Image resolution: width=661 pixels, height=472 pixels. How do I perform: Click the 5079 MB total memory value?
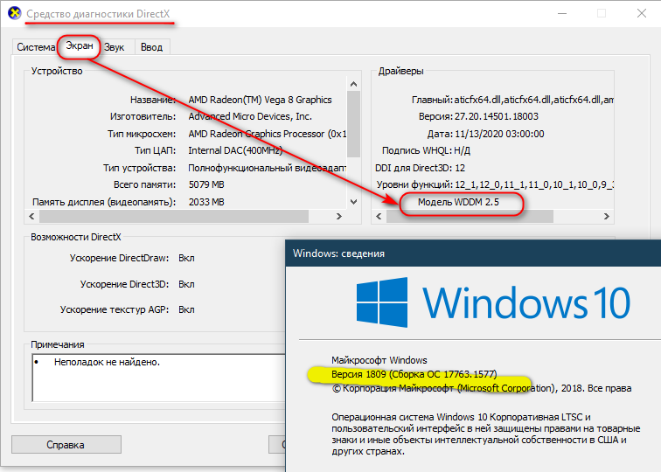click(206, 184)
